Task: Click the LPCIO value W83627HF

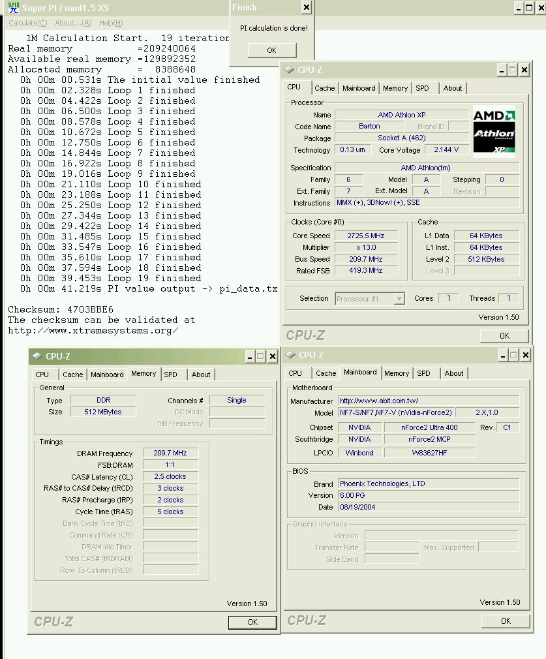Action: coord(430,453)
